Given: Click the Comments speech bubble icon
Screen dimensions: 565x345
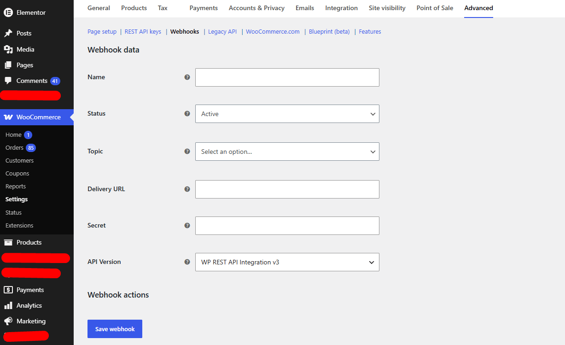Looking at the screenshot, I should pyautogui.click(x=8, y=81).
